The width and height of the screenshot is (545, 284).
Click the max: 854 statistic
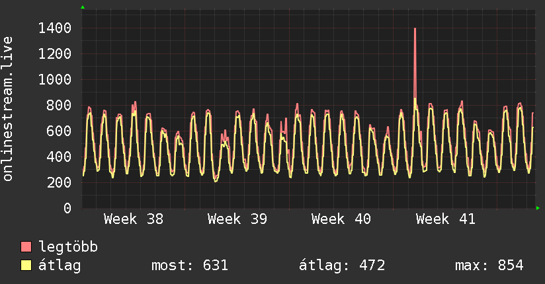(x=489, y=266)
